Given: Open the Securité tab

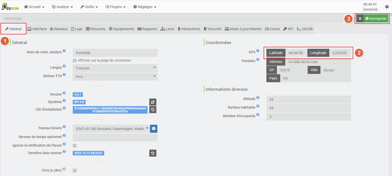Looking at the screenshot, I should click(x=212, y=29).
